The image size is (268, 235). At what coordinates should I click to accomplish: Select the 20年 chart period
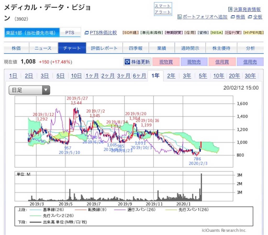tap(234, 76)
